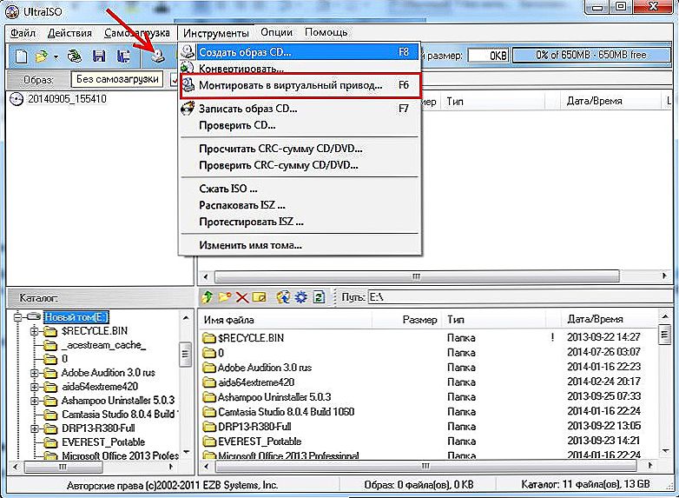Viewport: 679px width, 498px height.
Task: Click the New folder icon in catalog toolbar
Action: pyautogui.click(x=225, y=297)
